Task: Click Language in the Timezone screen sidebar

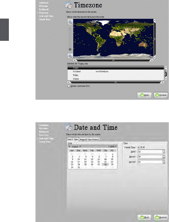Action: tap(44, 3)
